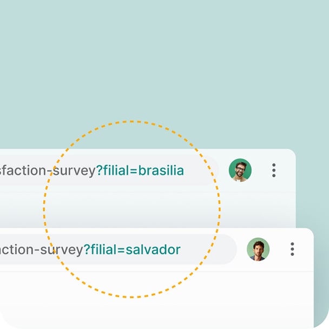
Task: Click "?filial=" in the bottom address bar
Action: [x=104, y=249]
